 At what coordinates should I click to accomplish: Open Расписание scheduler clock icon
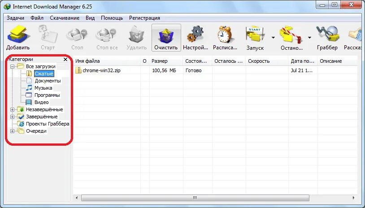tap(225, 35)
